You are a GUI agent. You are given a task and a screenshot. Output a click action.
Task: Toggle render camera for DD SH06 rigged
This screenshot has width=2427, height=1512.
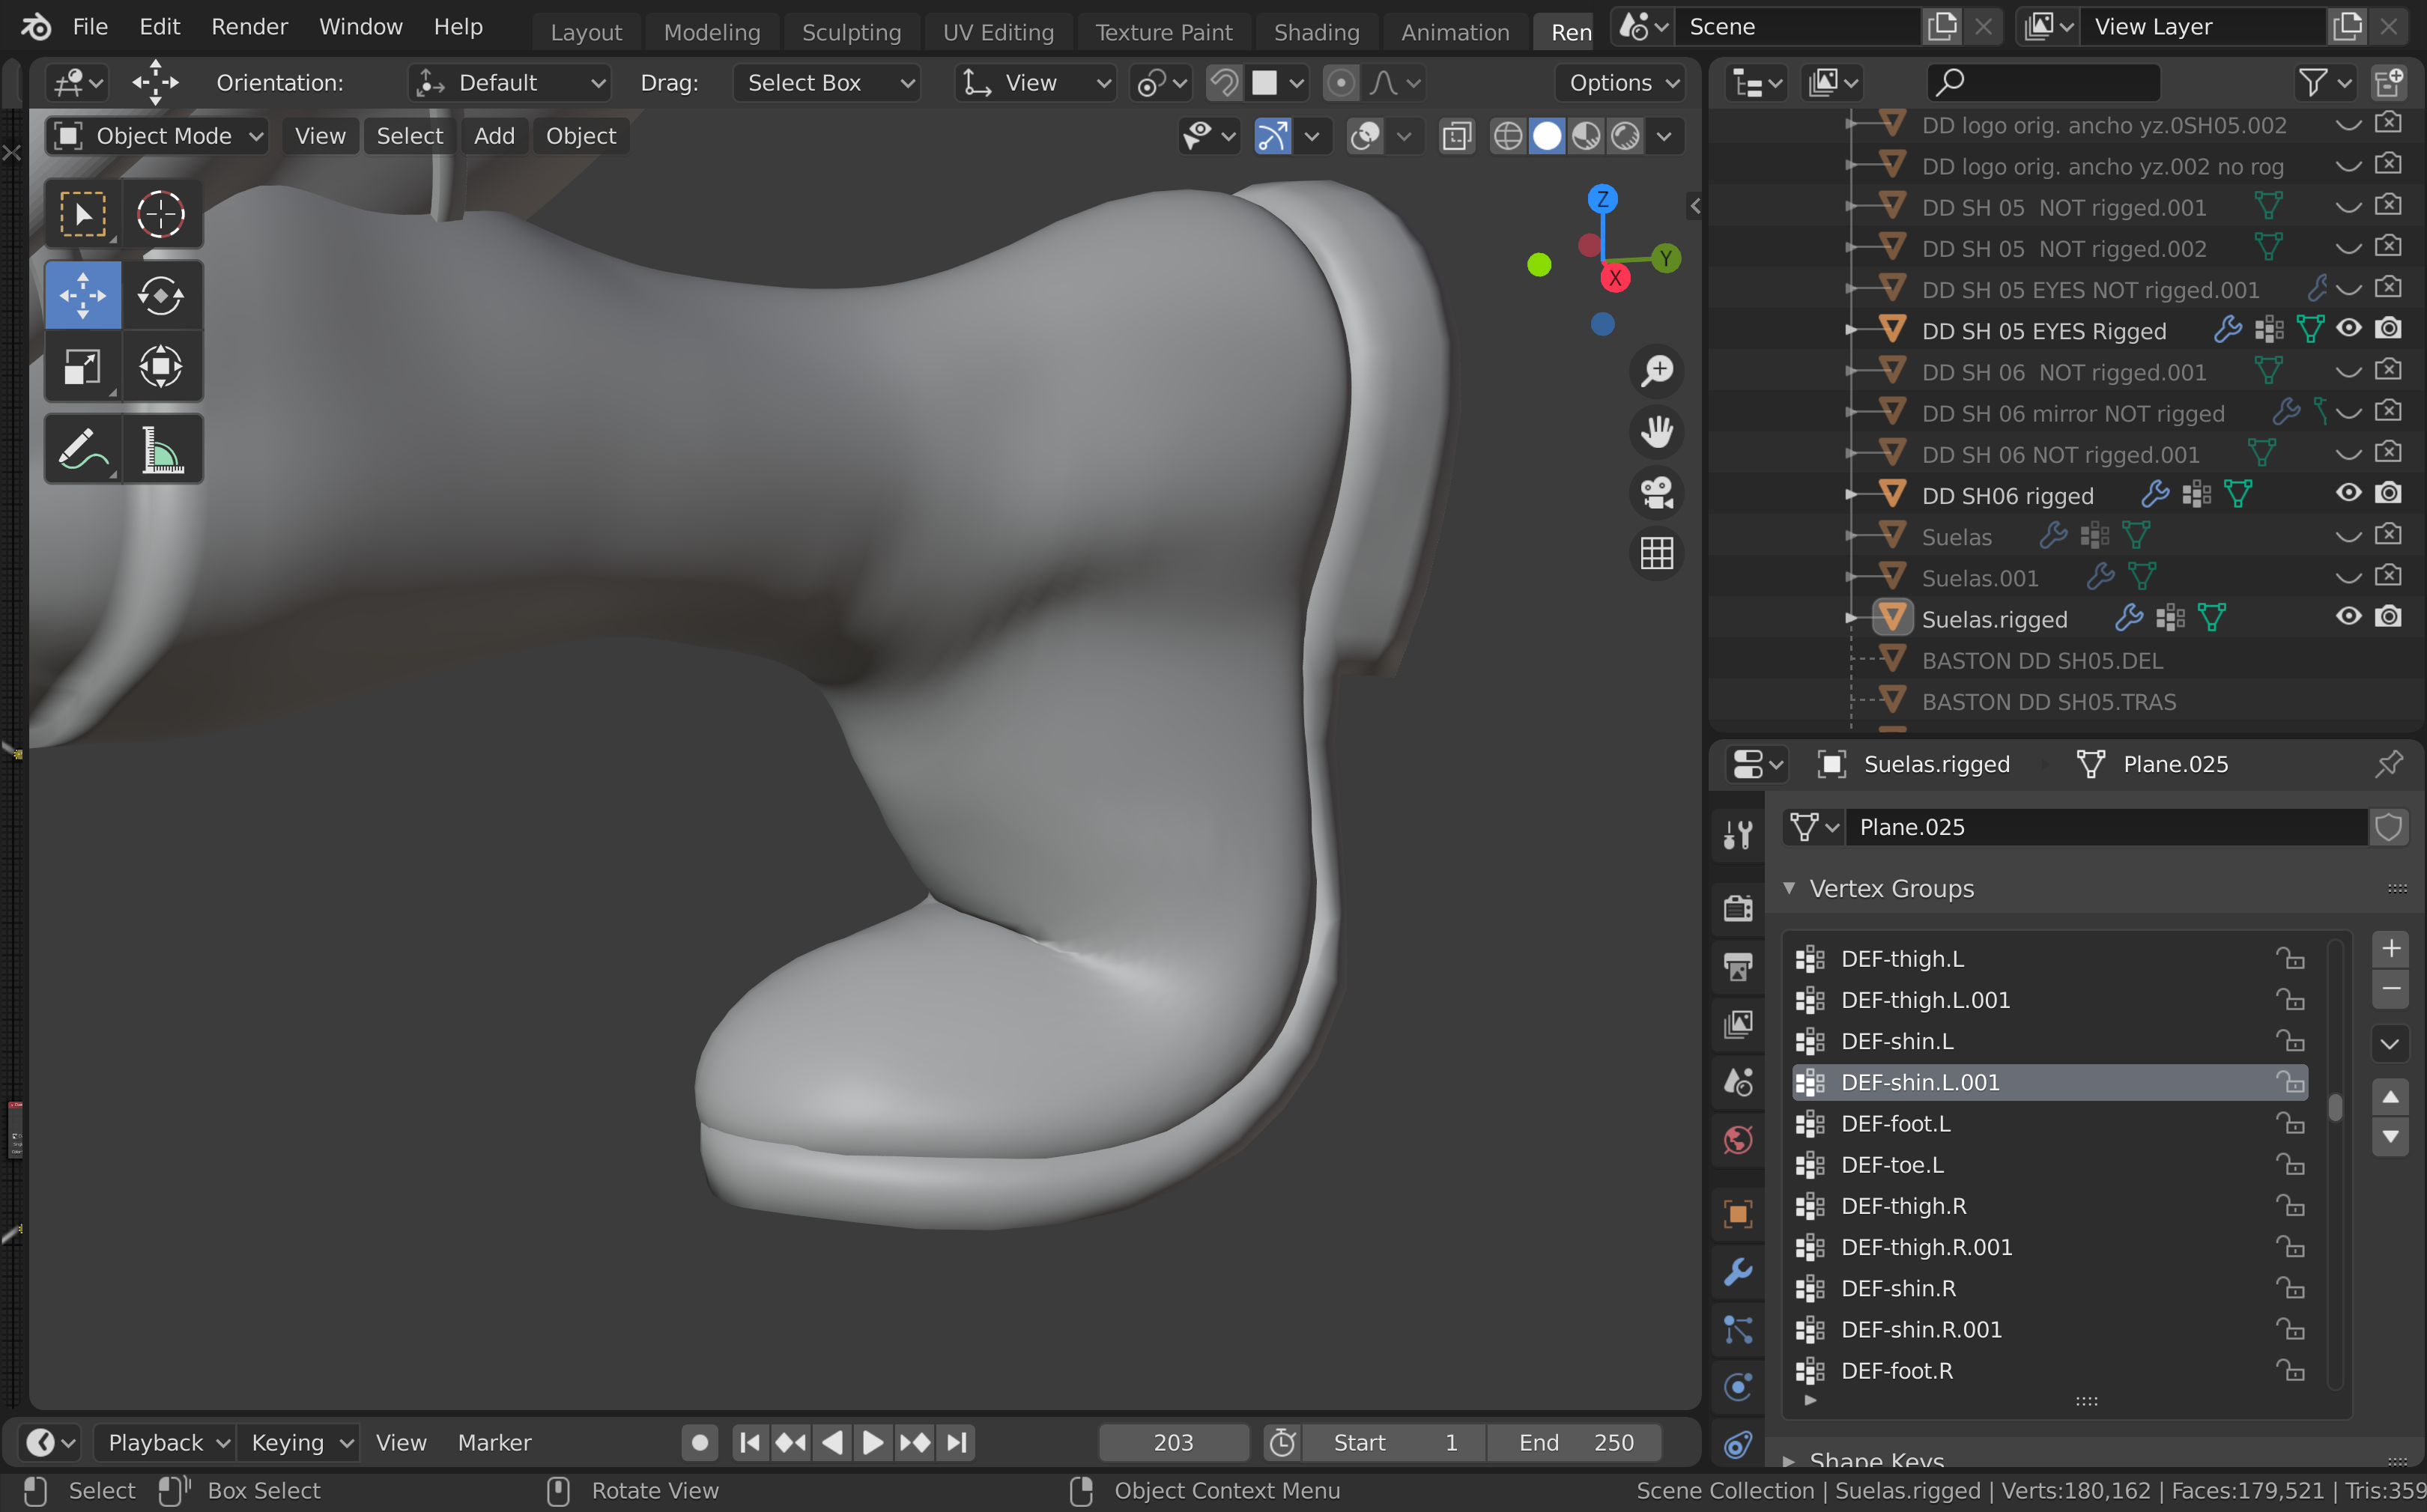coord(2388,494)
